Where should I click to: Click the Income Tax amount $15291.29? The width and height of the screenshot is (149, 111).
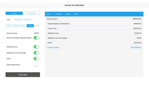click(x=137, y=28)
